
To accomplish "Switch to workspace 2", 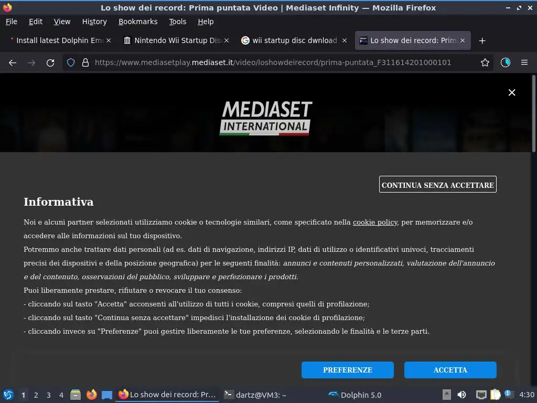I will coord(36,395).
